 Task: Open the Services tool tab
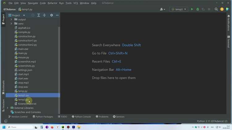coord(118,116)
